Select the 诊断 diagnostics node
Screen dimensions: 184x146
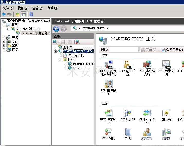coord(15,42)
